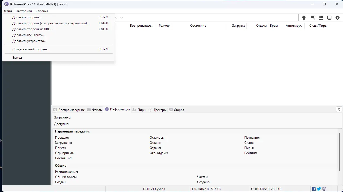Screen dimensions: 343x192
Task: Open the Graphs tab
Action: pos(176,110)
